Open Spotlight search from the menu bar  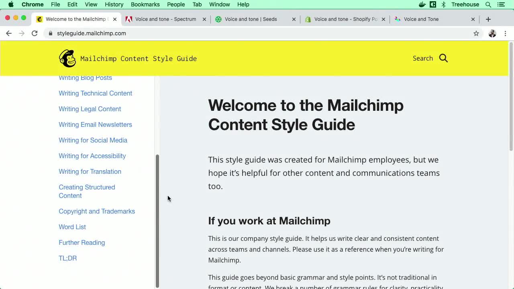tap(487, 4)
